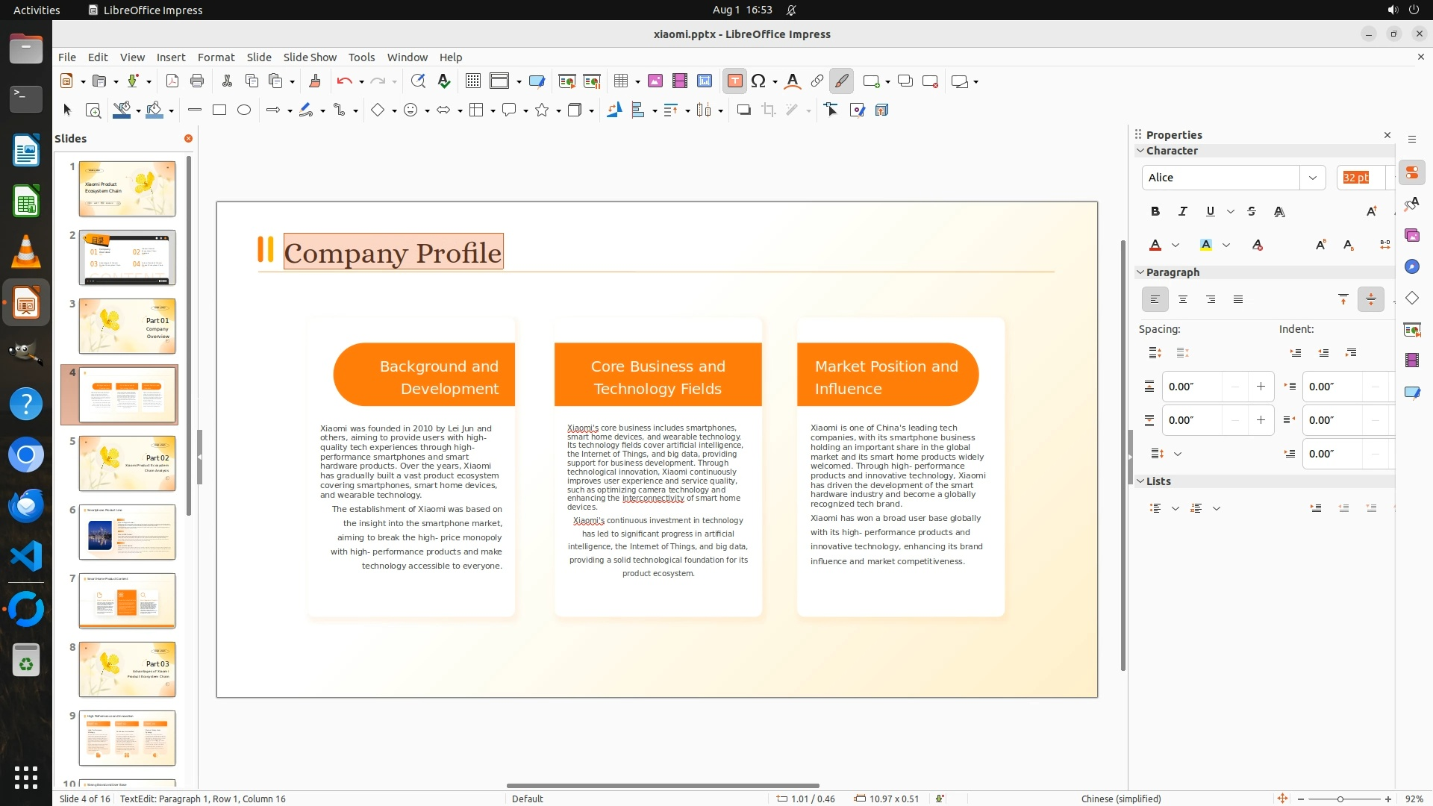Toggle Bold in Character panel

tap(1155, 212)
